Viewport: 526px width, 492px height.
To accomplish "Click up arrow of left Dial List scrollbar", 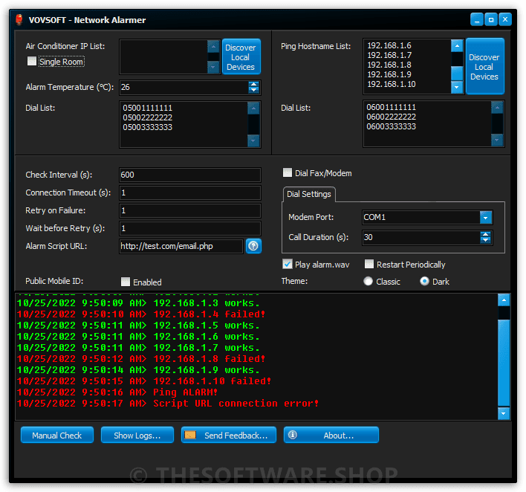I will point(253,109).
